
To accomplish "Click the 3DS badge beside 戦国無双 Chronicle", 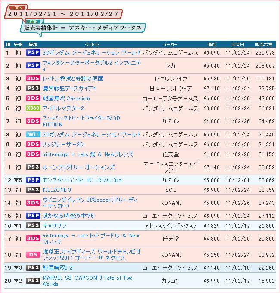I will click(x=33, y=98).
